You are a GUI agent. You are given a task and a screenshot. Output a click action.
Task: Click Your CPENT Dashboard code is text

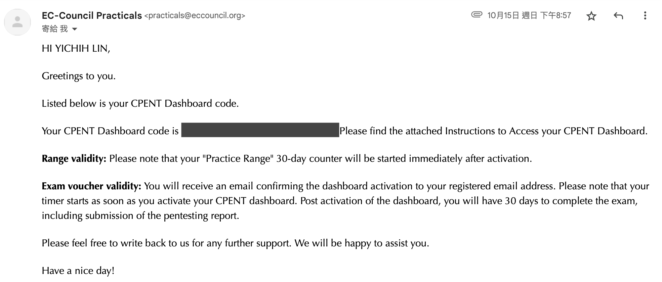coord(110,131)
